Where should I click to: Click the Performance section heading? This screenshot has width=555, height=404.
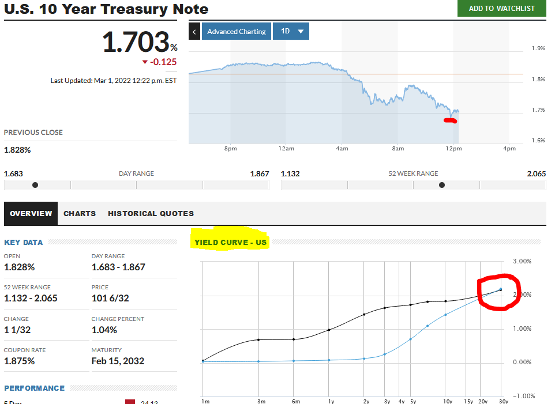[x=35, y=388]
